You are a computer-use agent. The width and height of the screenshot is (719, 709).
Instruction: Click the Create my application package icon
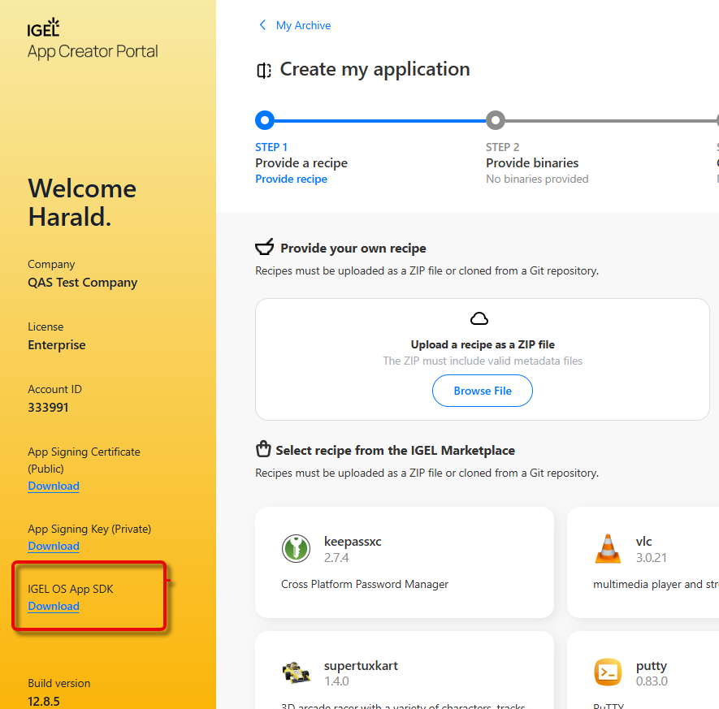tap(263, 71)
